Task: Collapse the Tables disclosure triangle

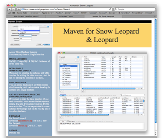Action: point(61,64)
